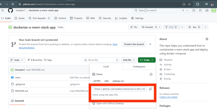Bookmark this page with the star icon
Image resolution: width=217 pixels, height=109 pixels.
point(189,4)
